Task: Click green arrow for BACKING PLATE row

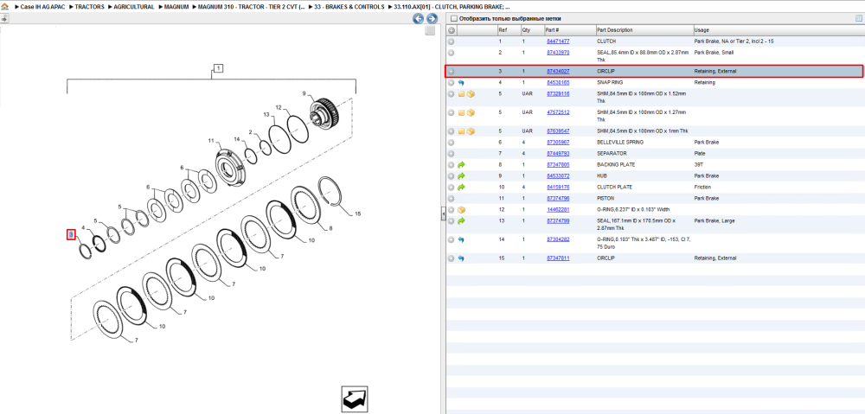Action: coord(462,165)
